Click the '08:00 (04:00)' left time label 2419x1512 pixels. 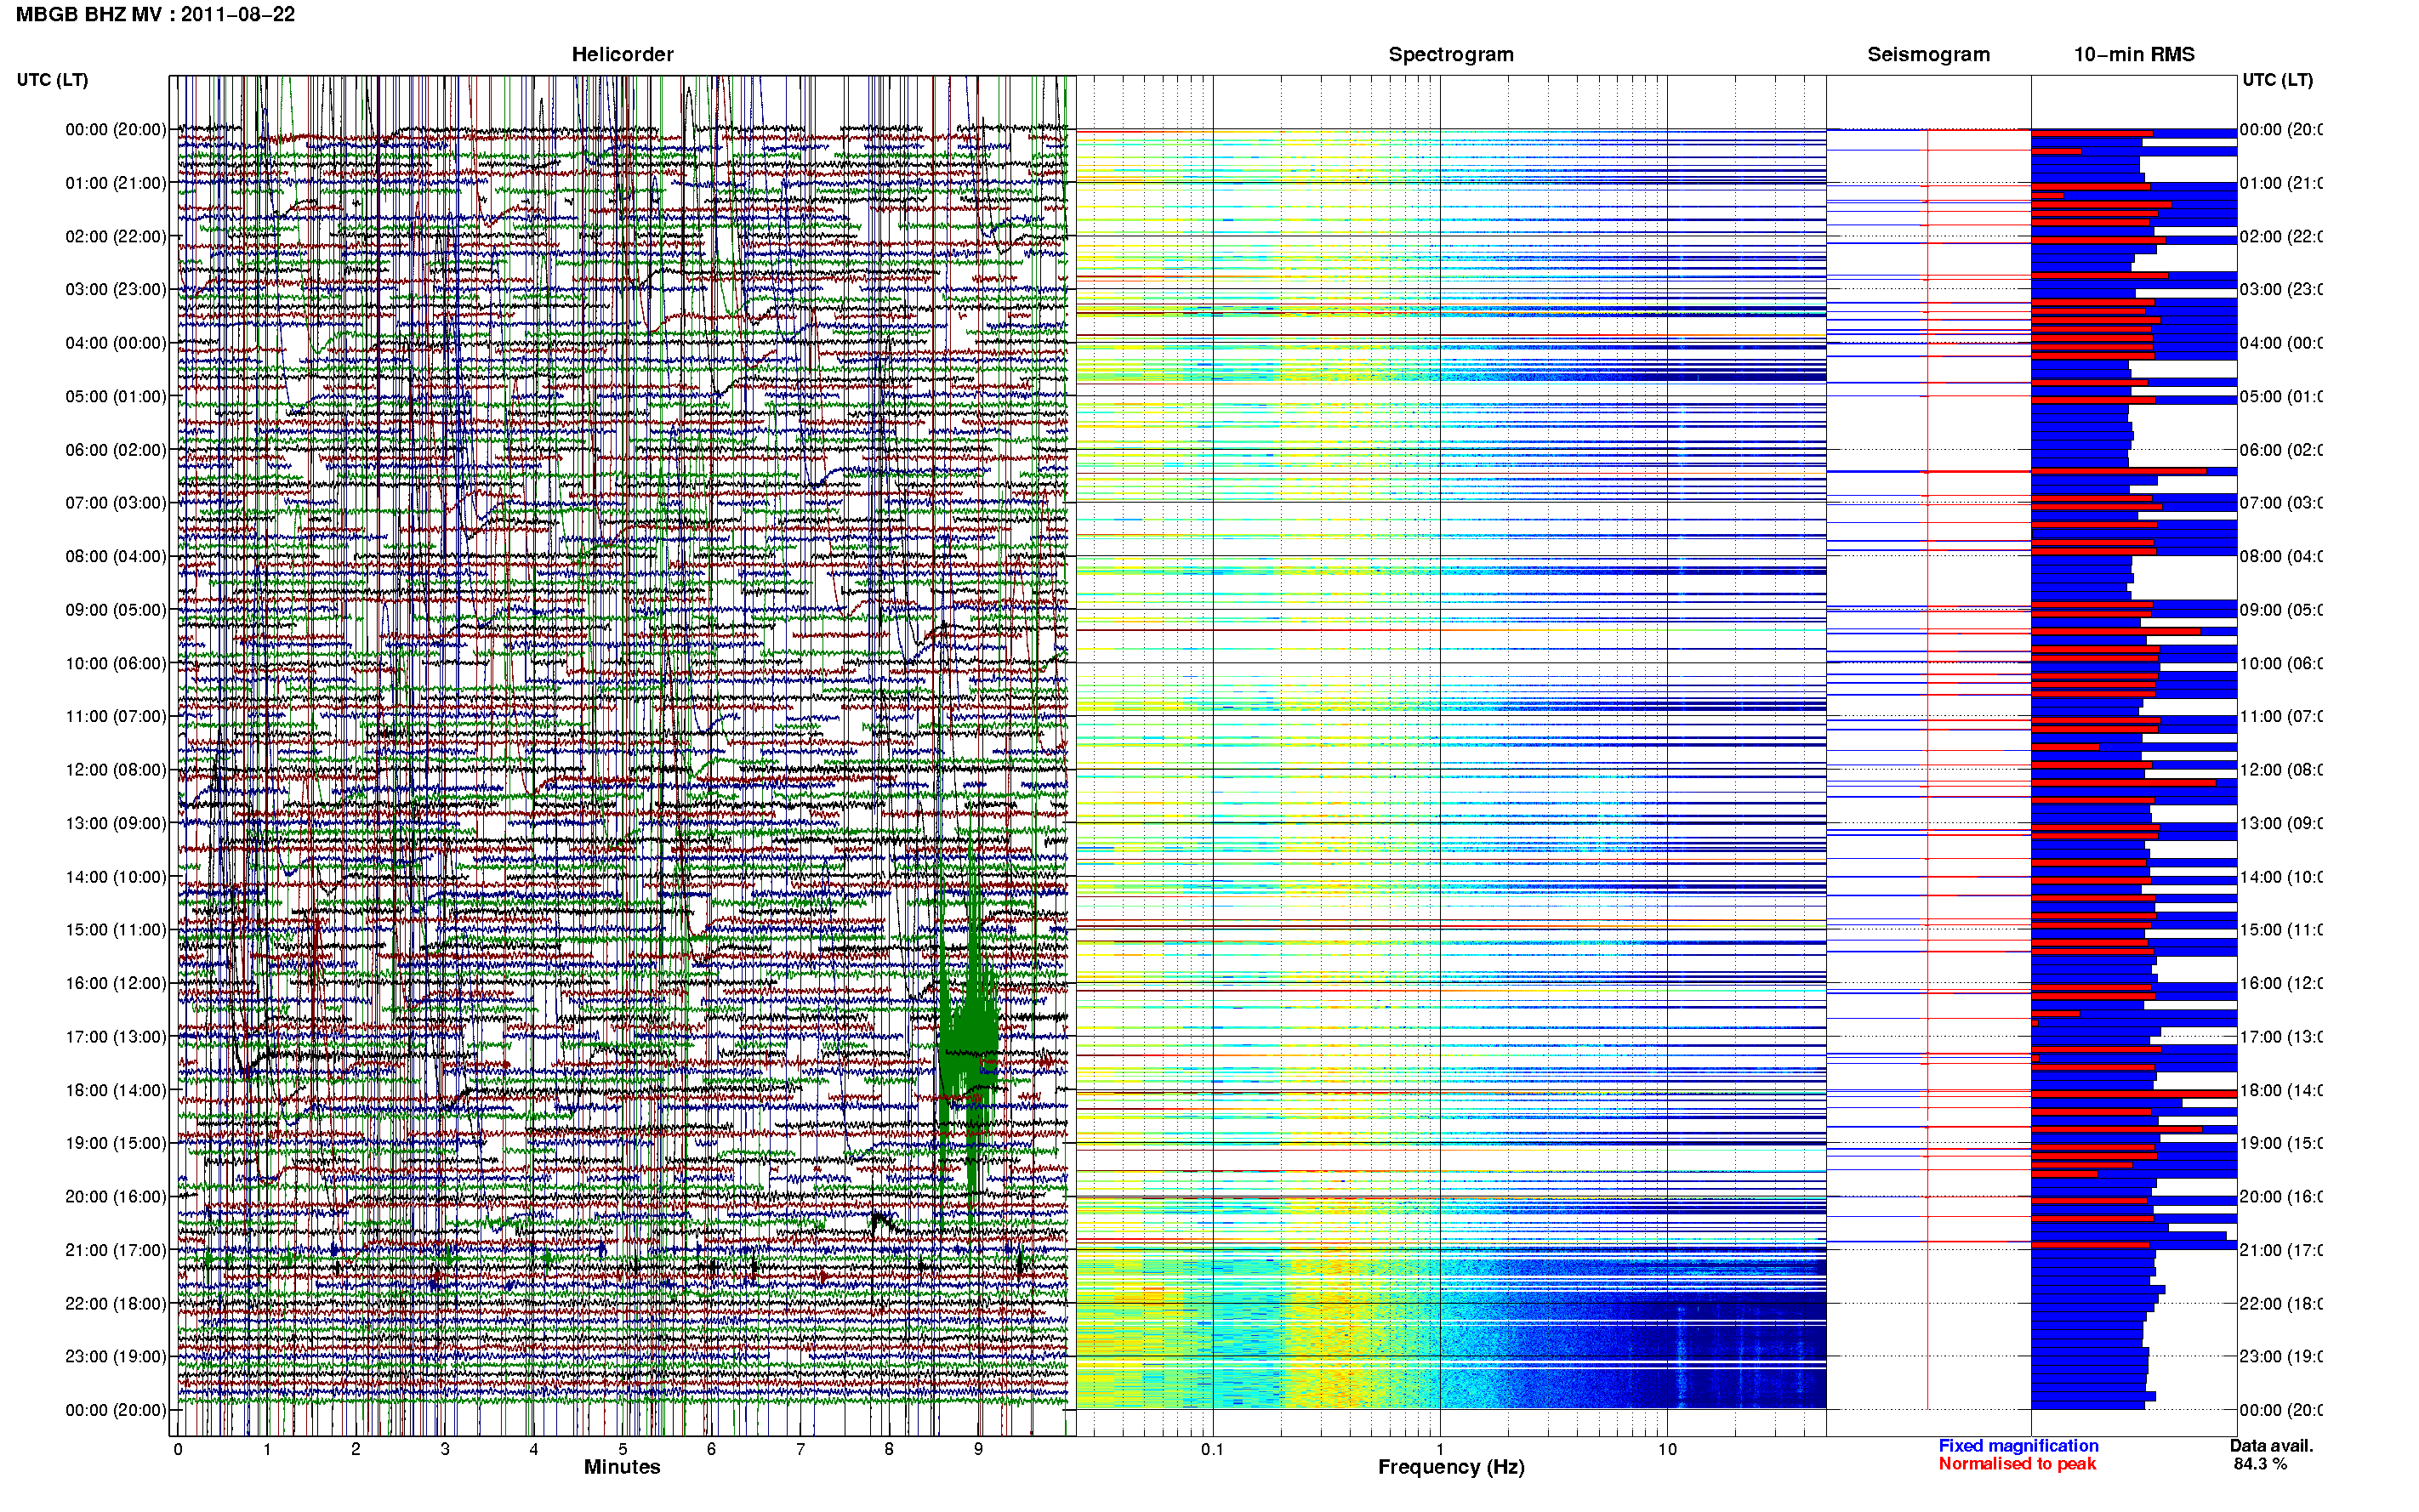(x=116, y=556)
